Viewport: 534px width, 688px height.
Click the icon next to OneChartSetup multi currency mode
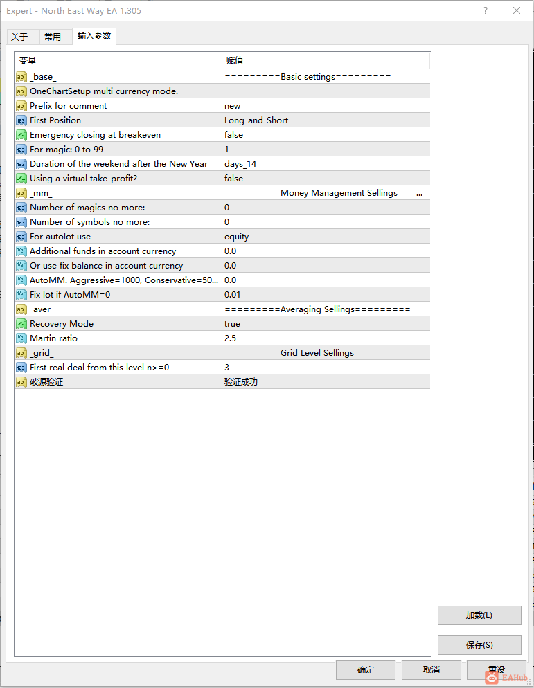pyautogui.click(x=21, y=91)
